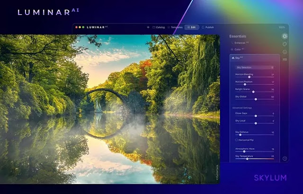Click the Horizon Blending value 27
Screen dimensions: 303x194
[273, 75]
